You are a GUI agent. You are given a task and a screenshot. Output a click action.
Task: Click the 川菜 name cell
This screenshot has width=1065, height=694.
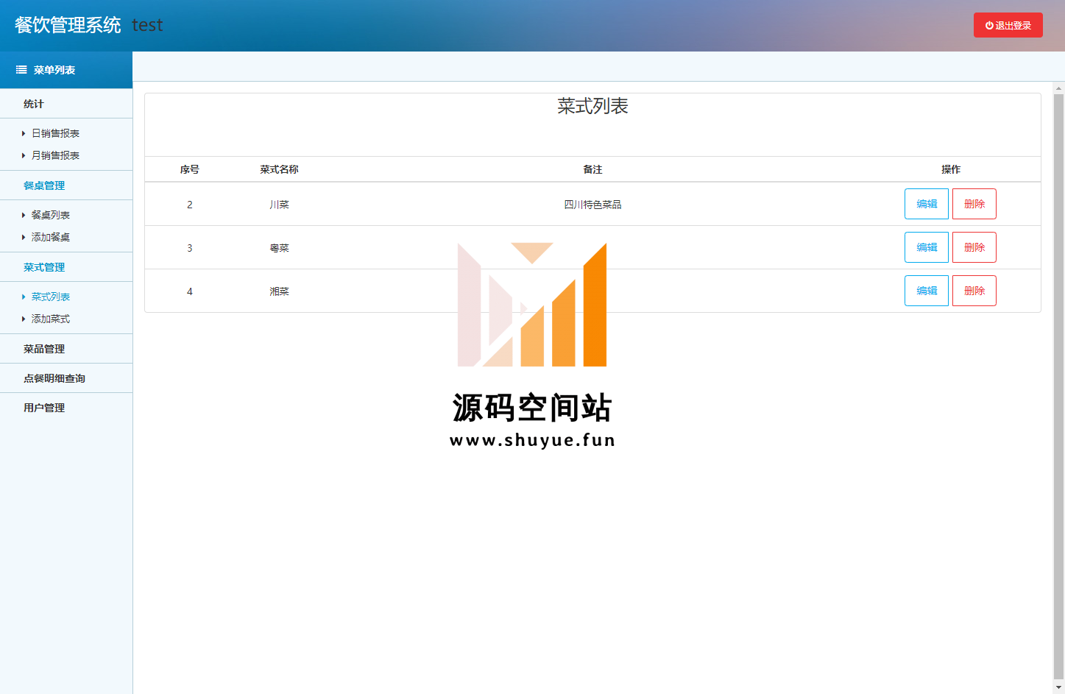click(279, 205)
